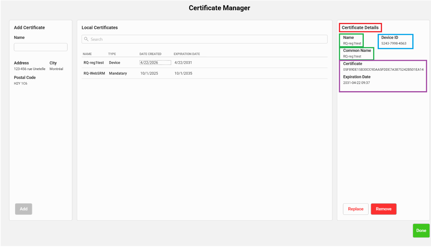
Task: Click the Add Certificate heading
Action: pyautogui.click(x=29, y=27)
